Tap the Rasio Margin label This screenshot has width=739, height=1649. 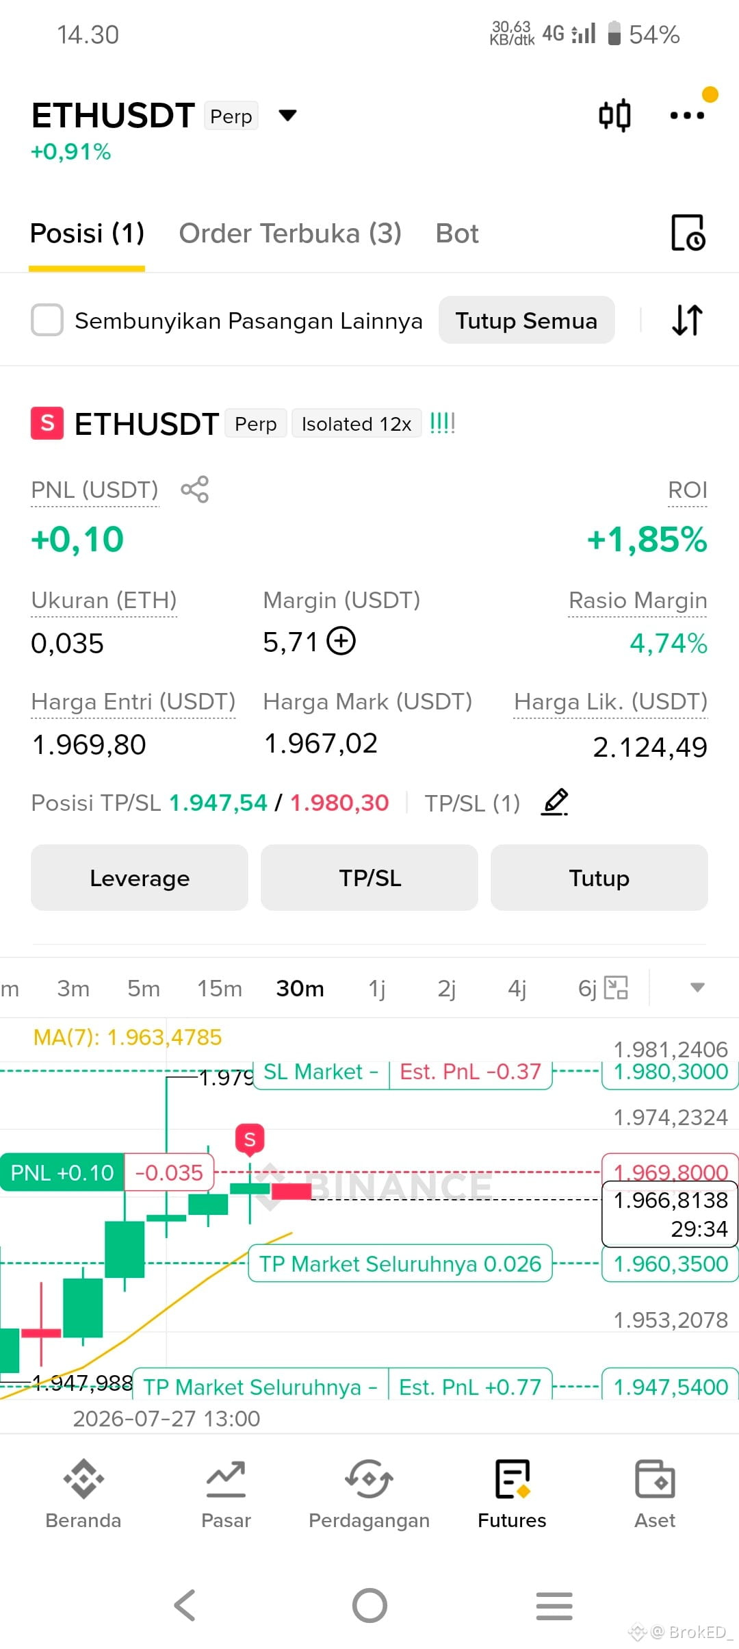(x=638, y=601)
